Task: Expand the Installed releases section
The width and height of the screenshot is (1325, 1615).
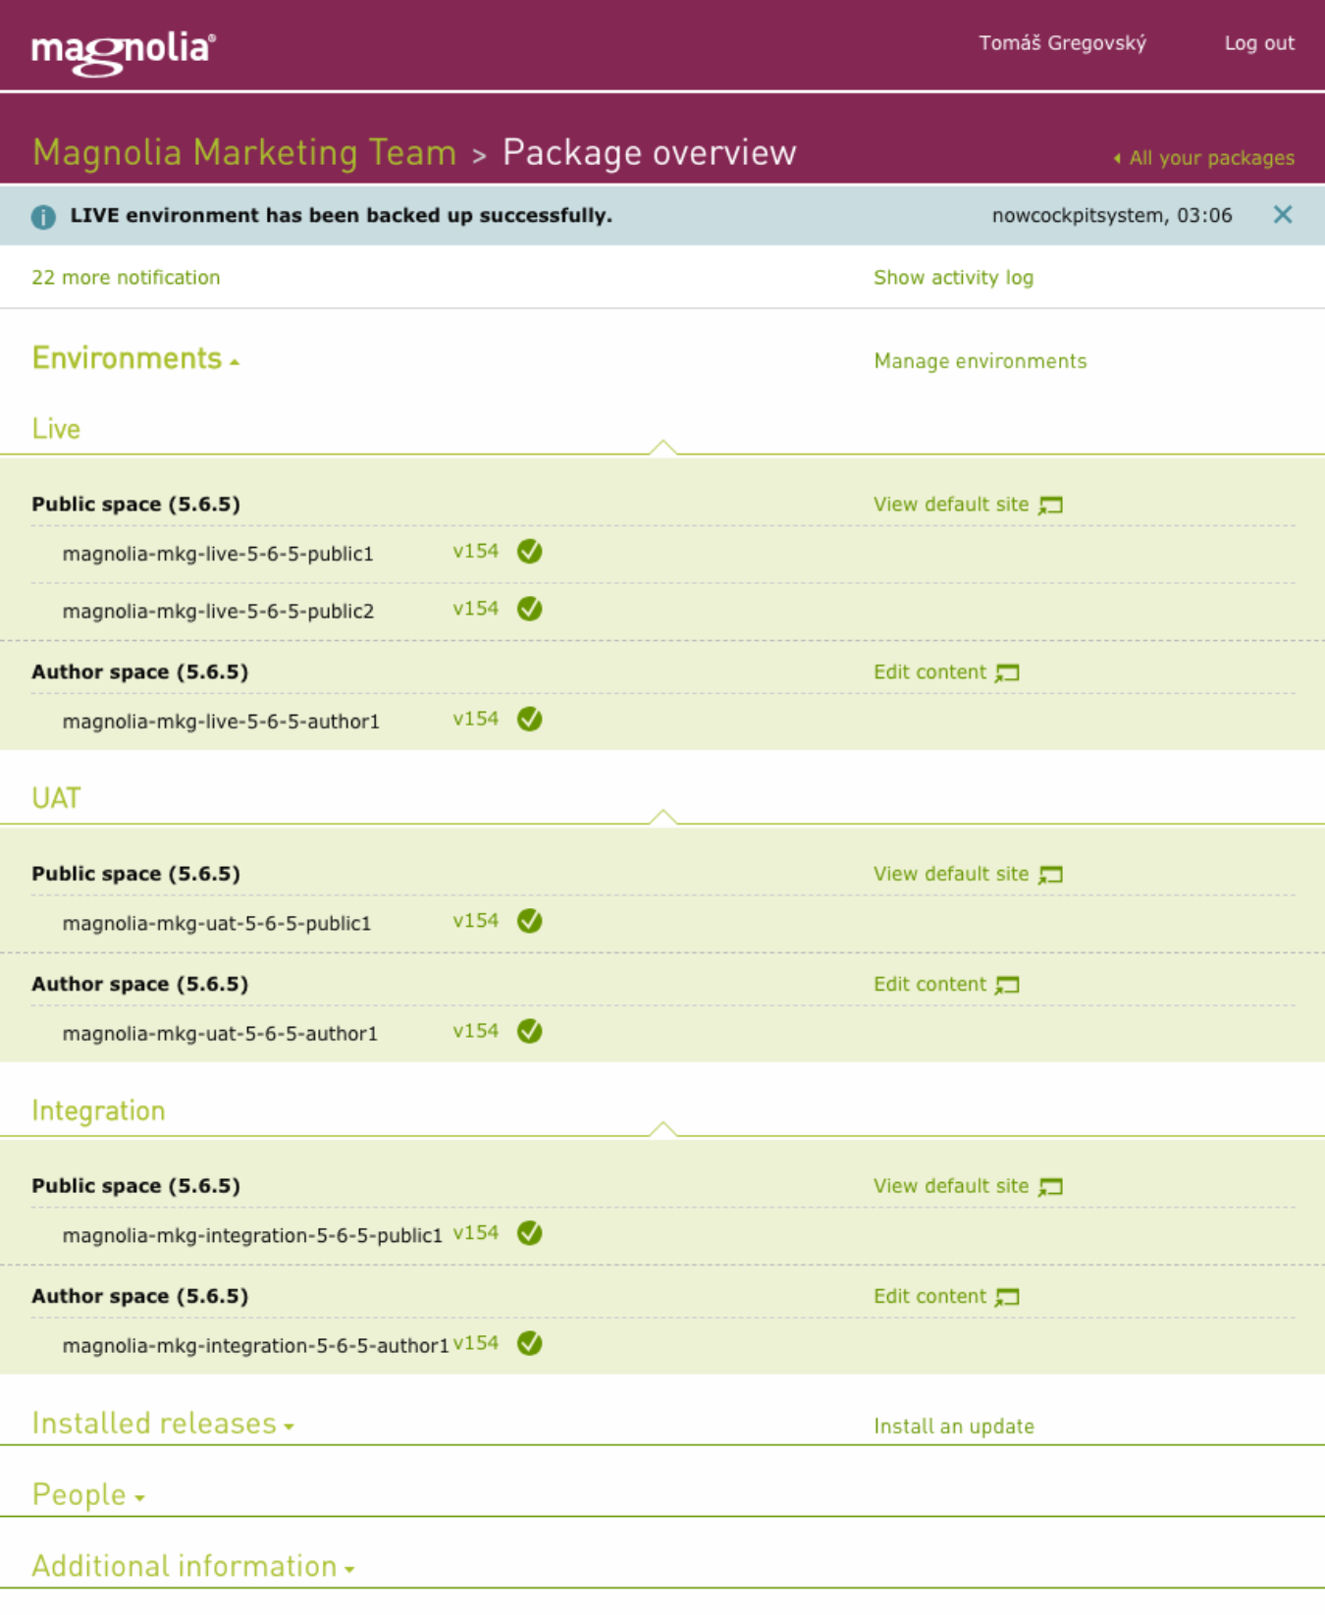Action: [163, 1424]
